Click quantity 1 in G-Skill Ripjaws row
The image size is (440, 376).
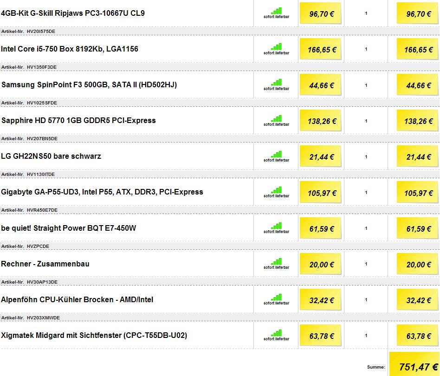pos(366,13)
